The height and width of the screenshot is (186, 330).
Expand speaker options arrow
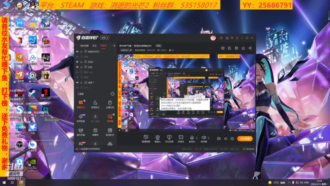point(209,138)
